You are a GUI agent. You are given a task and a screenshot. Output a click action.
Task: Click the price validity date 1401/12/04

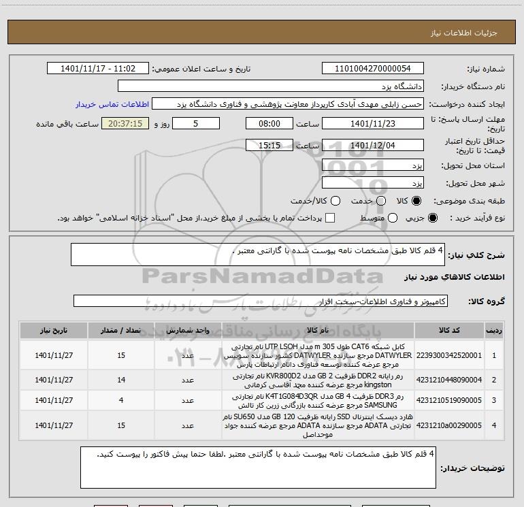coord(373,145)
